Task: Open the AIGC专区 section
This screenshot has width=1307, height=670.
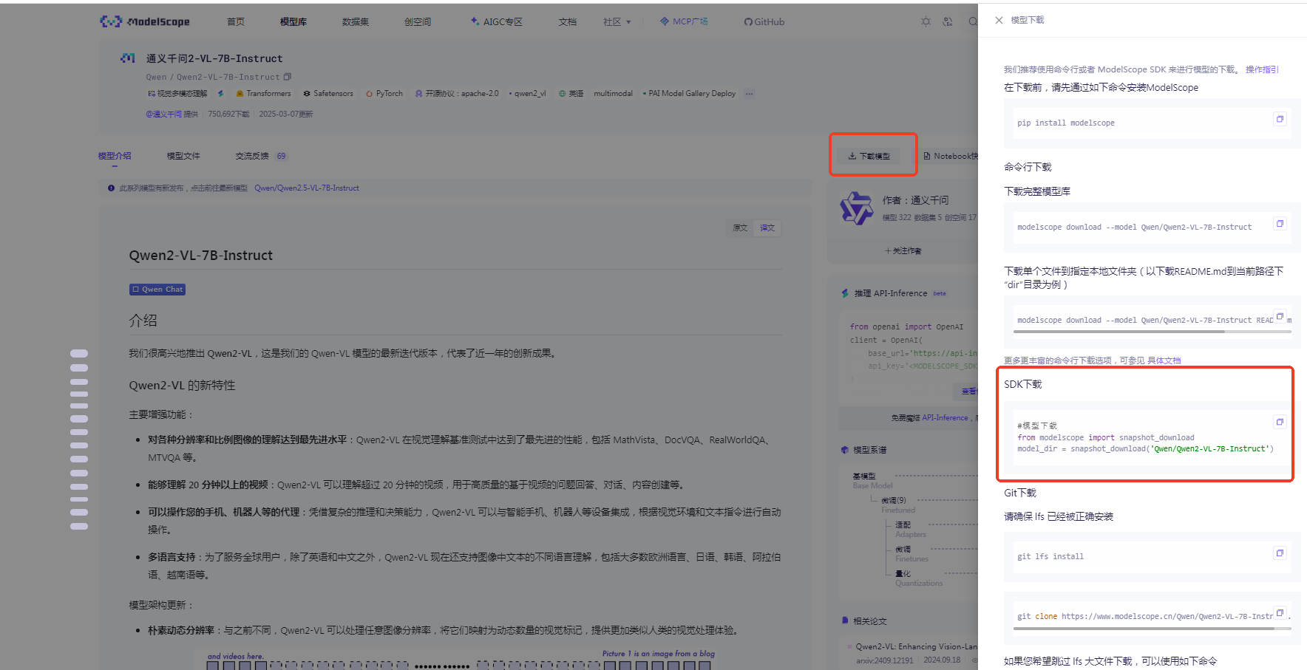Action: (x=497, y=22)
